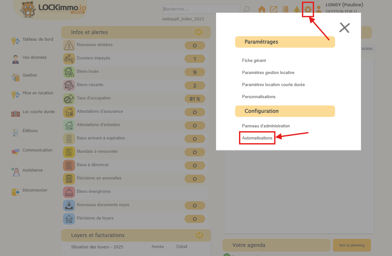392x256 pixels.
Task: Click the user profile icon in header
Action: pos(319,10)
